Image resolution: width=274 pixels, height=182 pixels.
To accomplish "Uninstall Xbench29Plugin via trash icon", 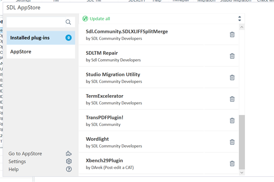I will [232, 164].
